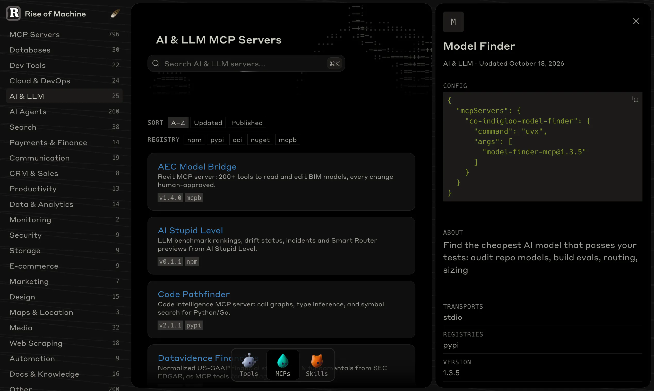This screenshot has height=391, width=654.
Task: Click the Rise of Machine R logo
Action: (x=13, y=13)
